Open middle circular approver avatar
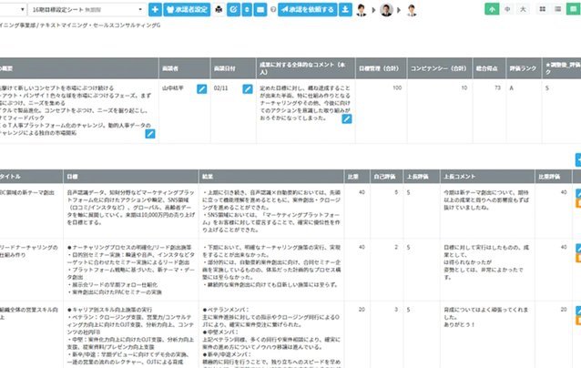Viewport: 581px width, 368px height. point(386,10)
